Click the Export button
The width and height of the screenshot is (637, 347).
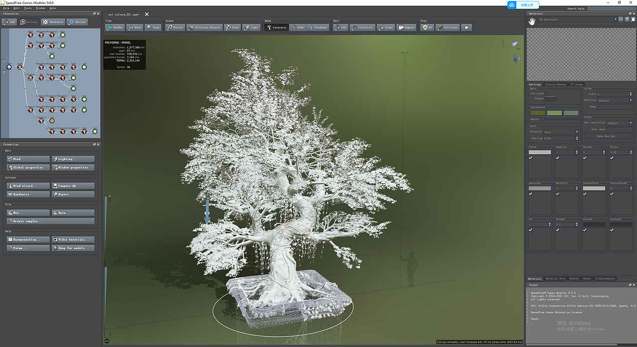[73, 194]
